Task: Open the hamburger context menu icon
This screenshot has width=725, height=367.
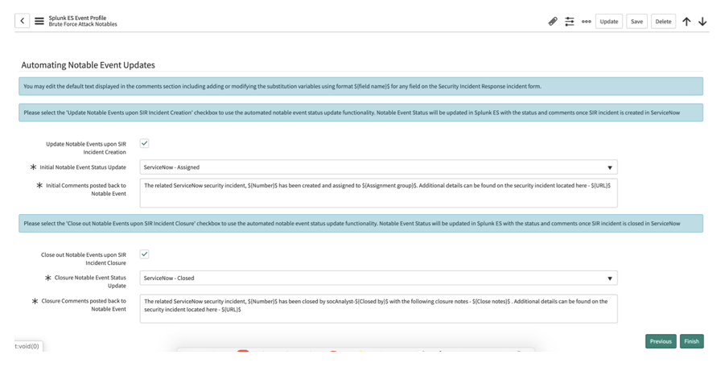Action: click(39, 21)
